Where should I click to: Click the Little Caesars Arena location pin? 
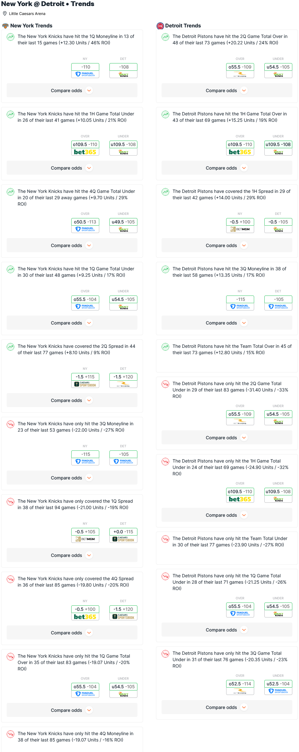(x=5, y=13)
